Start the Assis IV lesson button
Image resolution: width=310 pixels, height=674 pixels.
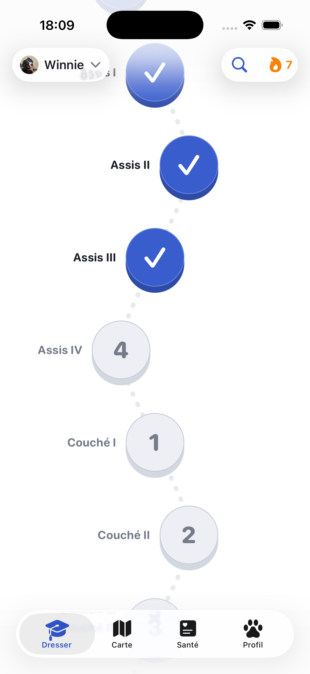click(121, 352)
